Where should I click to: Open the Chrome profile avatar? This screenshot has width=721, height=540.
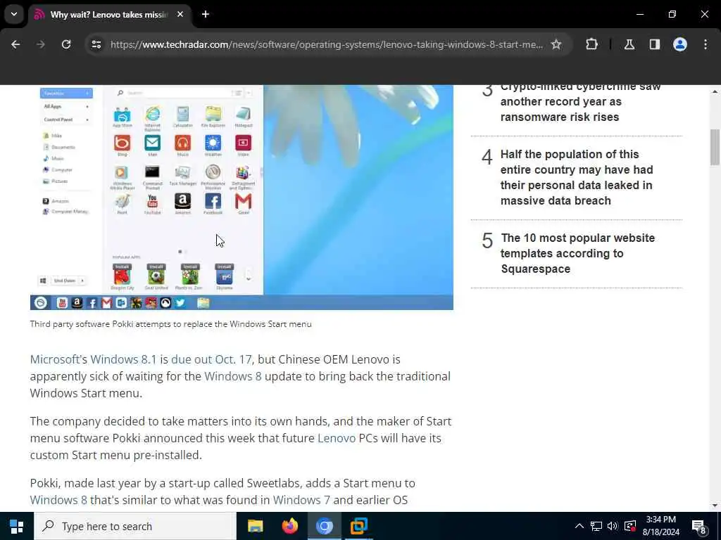(680, 44)
